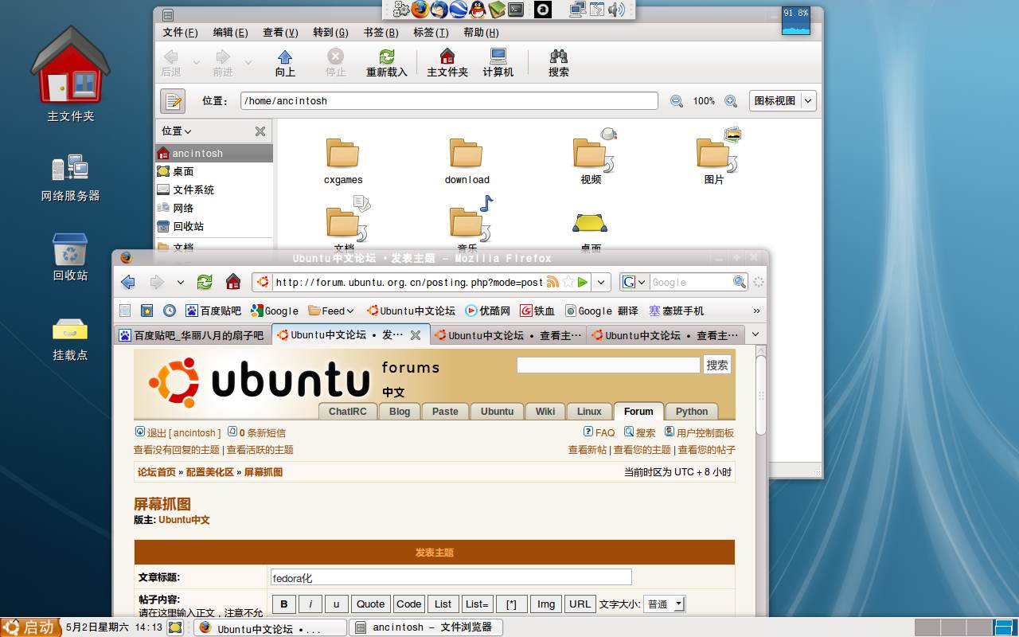Screen dimensions: 1019x637
Task: Open the 编辑(E) menu
Action: click(230, 33)
